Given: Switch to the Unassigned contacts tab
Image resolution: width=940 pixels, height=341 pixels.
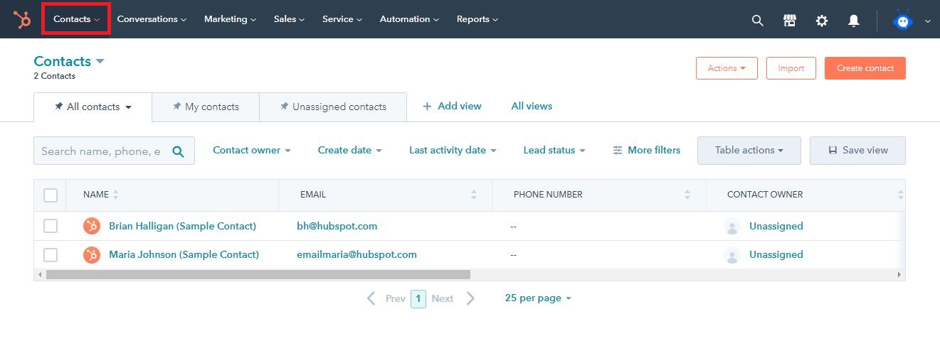Looking at the screenshot, I should click(x=333, y=107).
